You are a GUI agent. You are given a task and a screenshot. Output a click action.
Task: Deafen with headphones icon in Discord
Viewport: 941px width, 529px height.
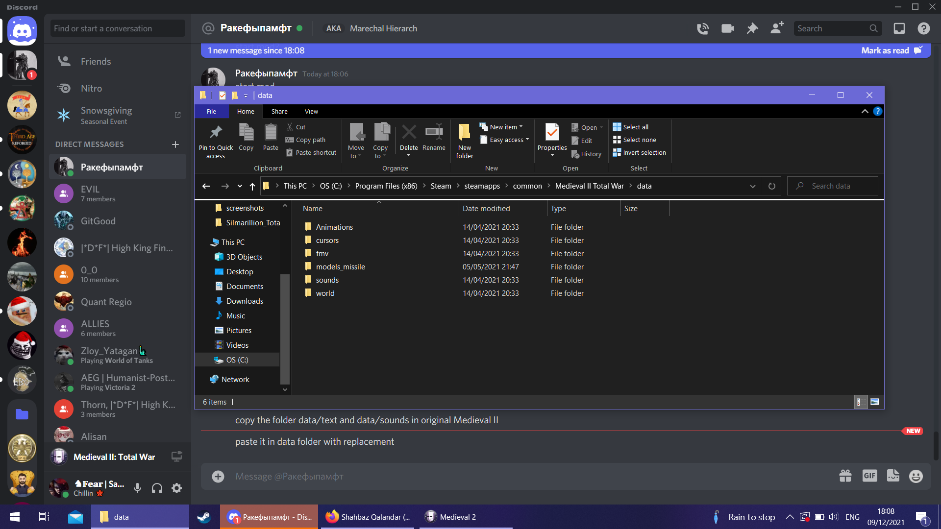coord(157,488)
